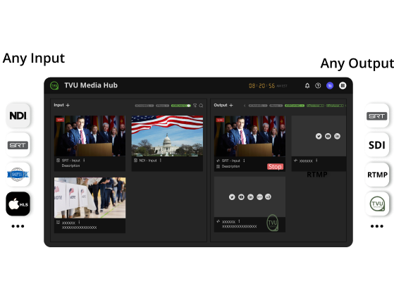Open the Capitol flag thumbnail
This screenshot has width=394, height=293.
tap(167, 136)
